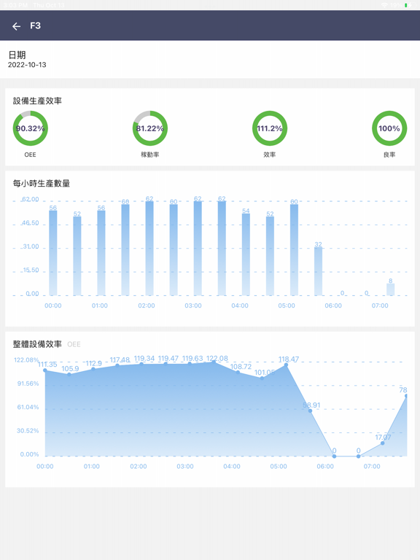Click the F3 page title
The height and width of the screenshot is (560, 420).
click(35, 26)
